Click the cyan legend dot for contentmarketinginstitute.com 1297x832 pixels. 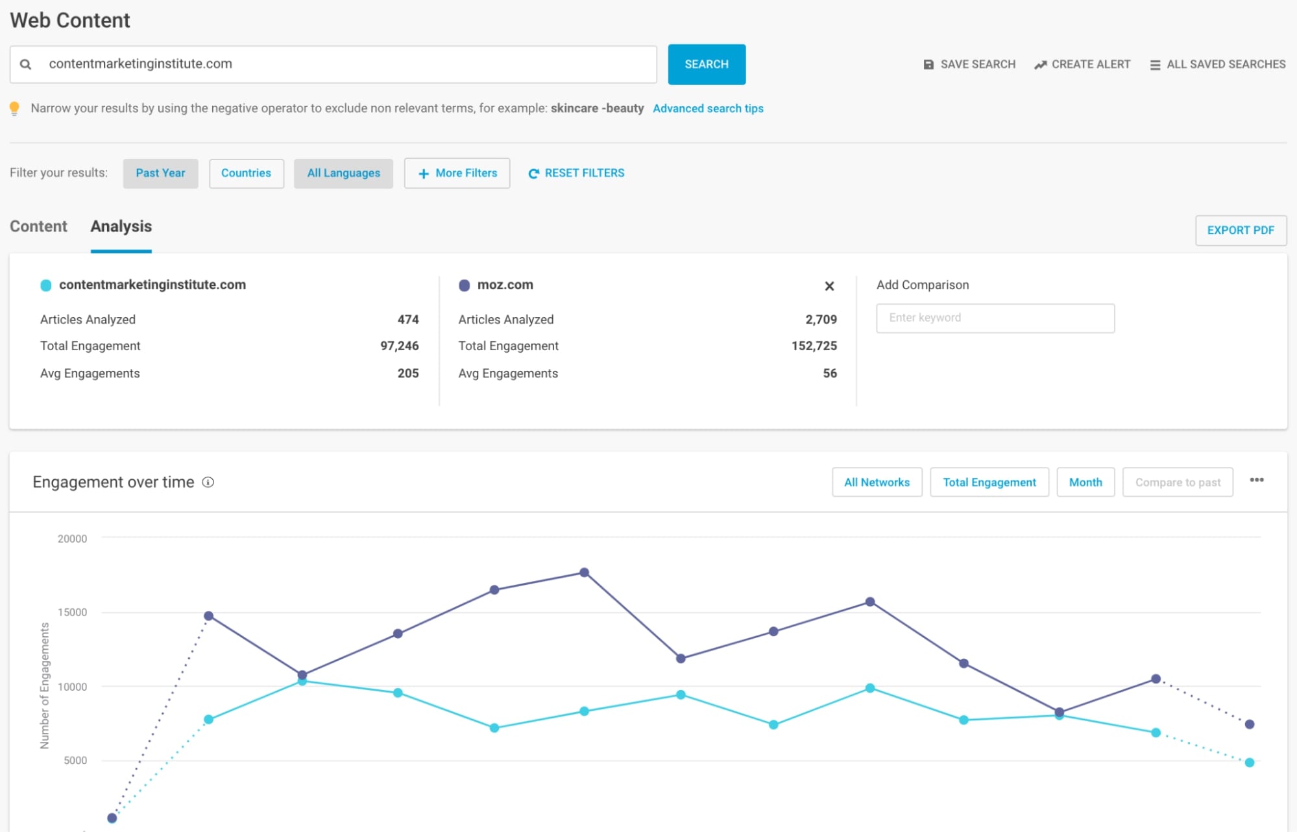44,285
